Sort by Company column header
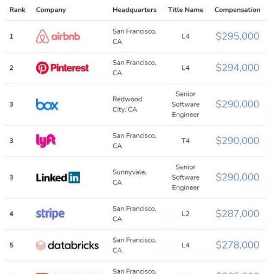The height and width of the screenshot is (274, 271). pos(51,10)
